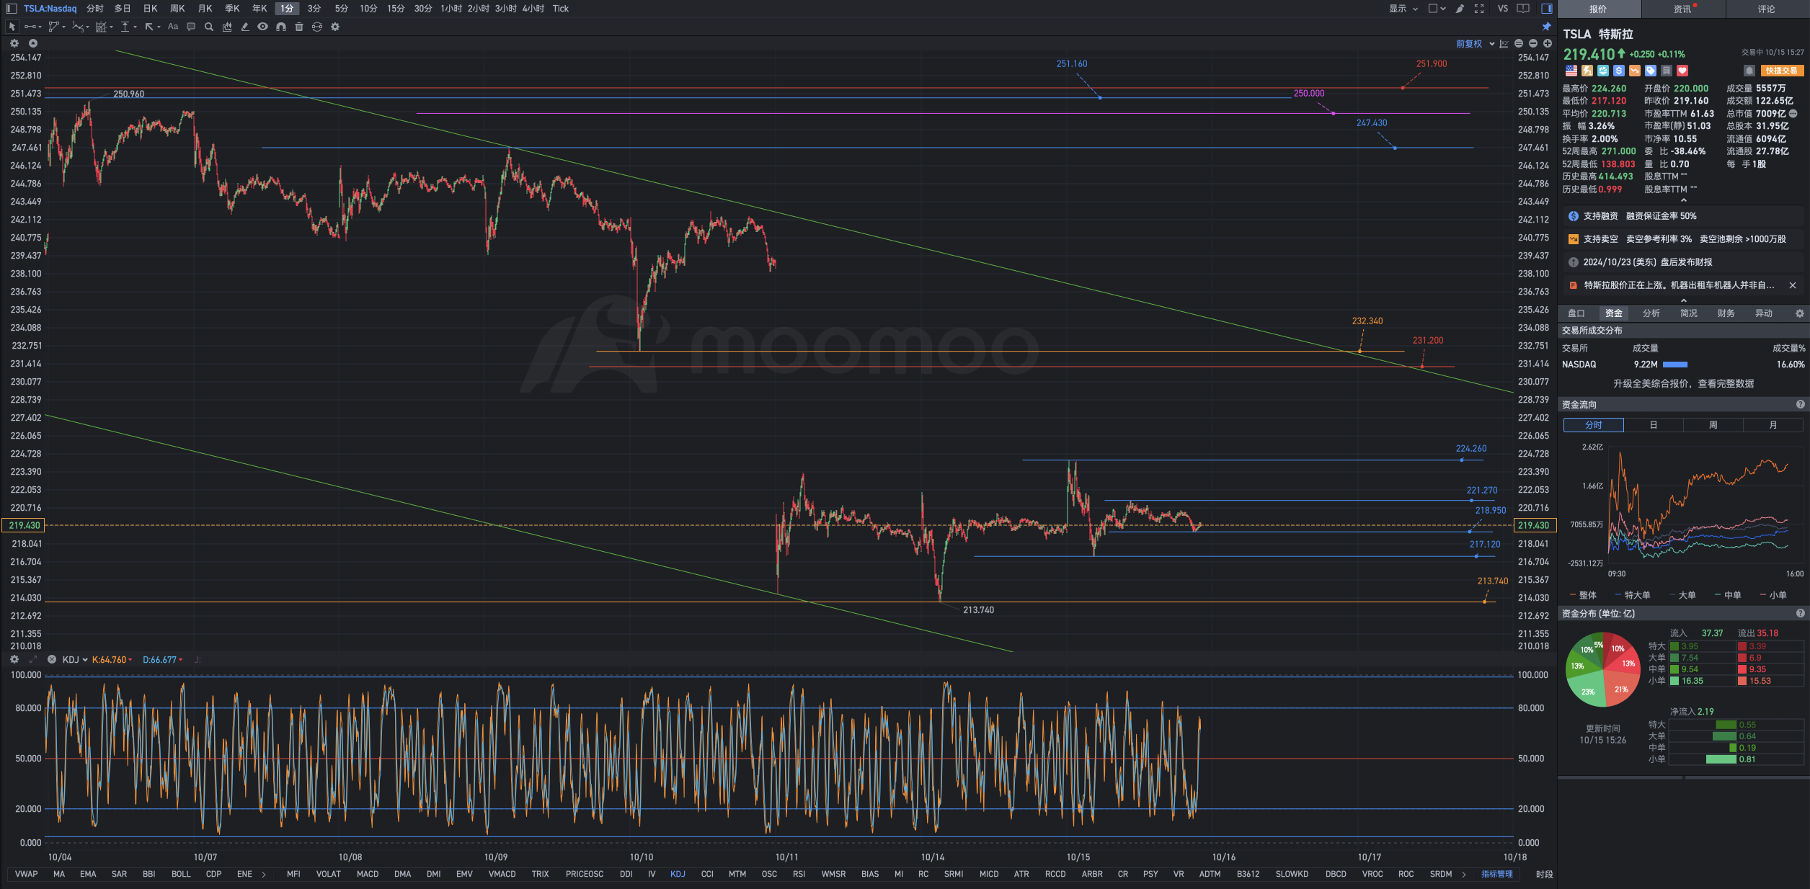Click the sync drawings icon
This screenshot has height=889, width=1810.
pyautogui.click(x=317, y=27)
